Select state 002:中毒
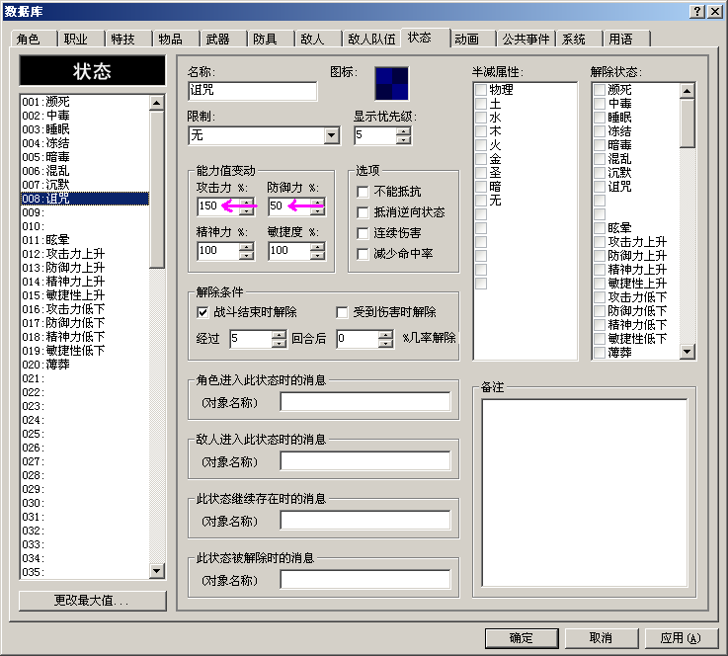This screenshot has height=656, width=728. coord(85,116)
